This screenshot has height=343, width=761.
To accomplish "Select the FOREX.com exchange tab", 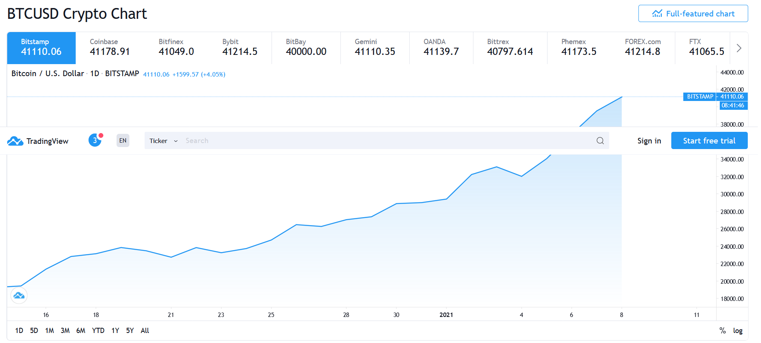I will tap(643, 48).
